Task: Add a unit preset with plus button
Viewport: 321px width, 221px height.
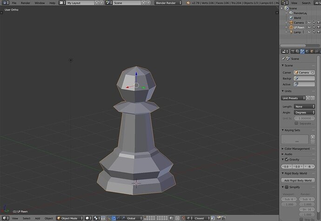Action: pyautogui.click(x=308, y=98)
